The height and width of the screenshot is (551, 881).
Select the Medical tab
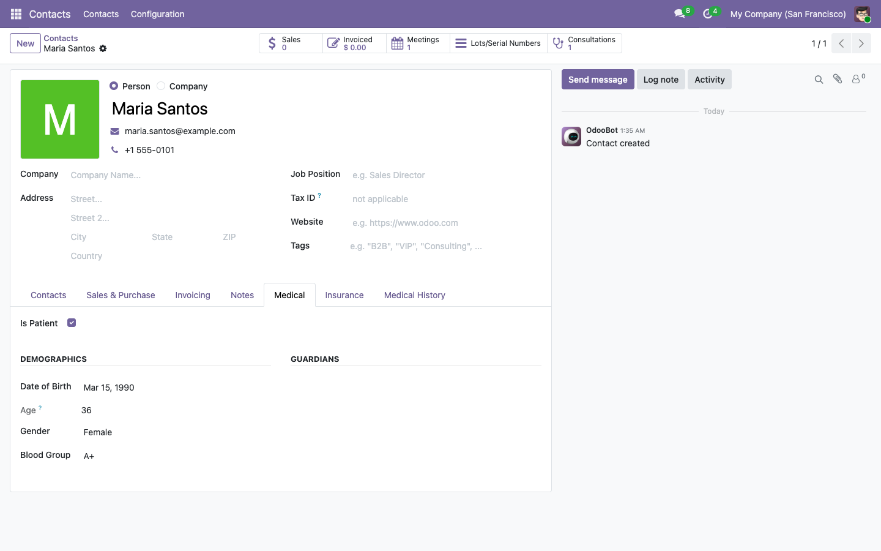click(x=289, y=295)
